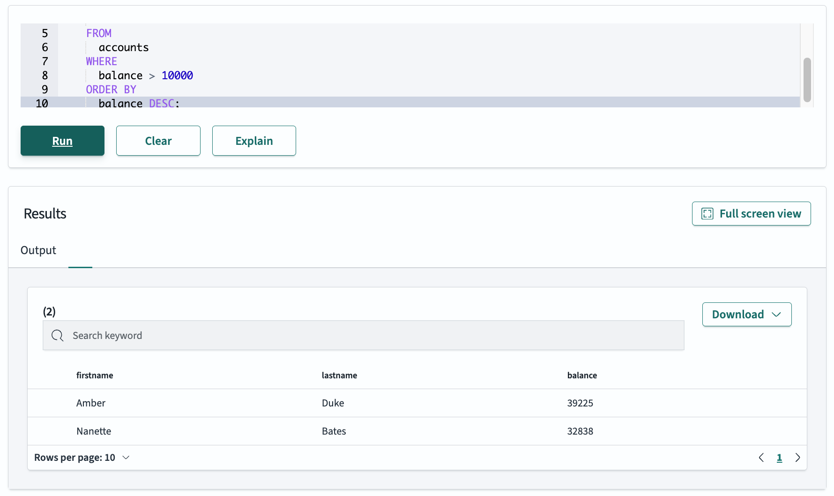Image resolution: width=834 pixels, height=496 pixels.
Task: Select the Amber firstname cell
Action: tap(91, 403)
